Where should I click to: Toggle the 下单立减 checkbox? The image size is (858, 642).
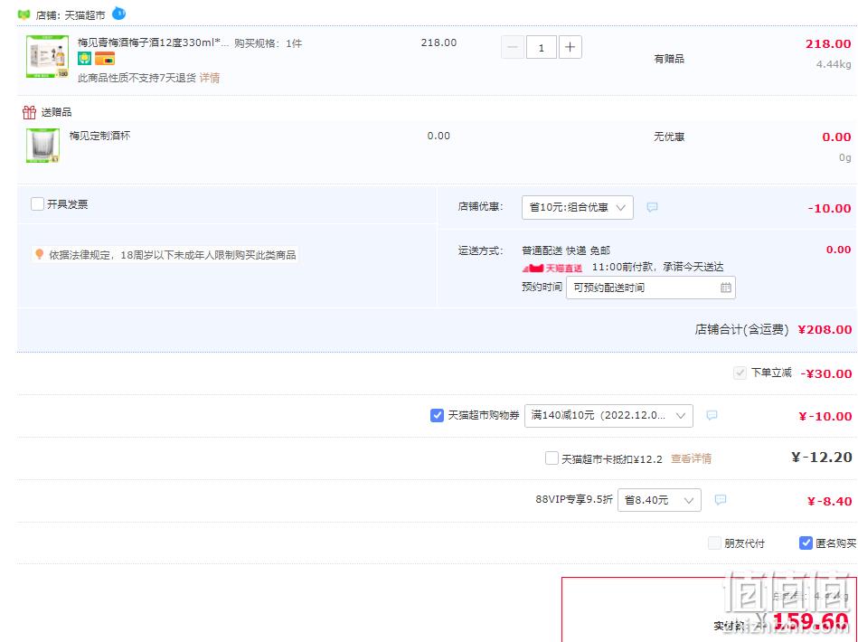[740, 373]
